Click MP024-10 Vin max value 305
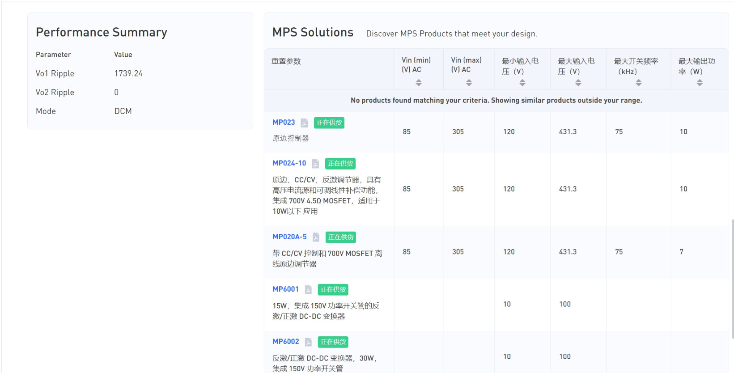The height and width of the screenshot is (373, 734). [x=458, y=189]
